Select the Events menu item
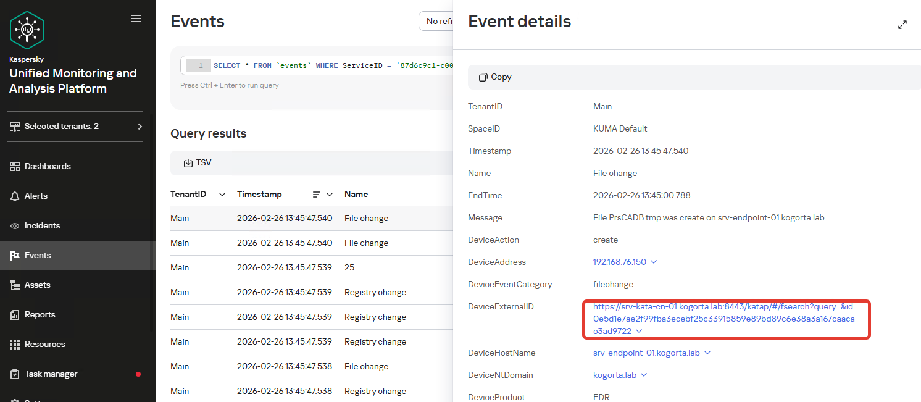Image resolution: width=921 pixels, height=402 pixels. pyautogui.click(x=77, y=255)
